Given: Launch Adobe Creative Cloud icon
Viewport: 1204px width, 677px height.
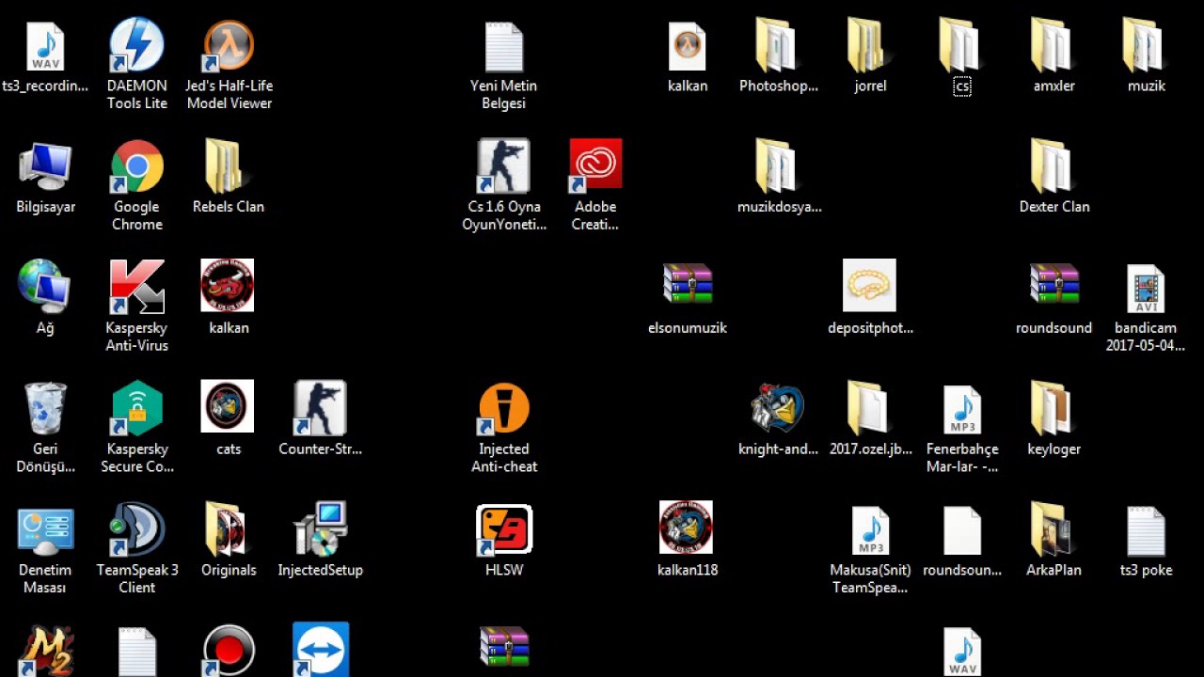Looking at the screenshot, I should [x=595, y=166].
